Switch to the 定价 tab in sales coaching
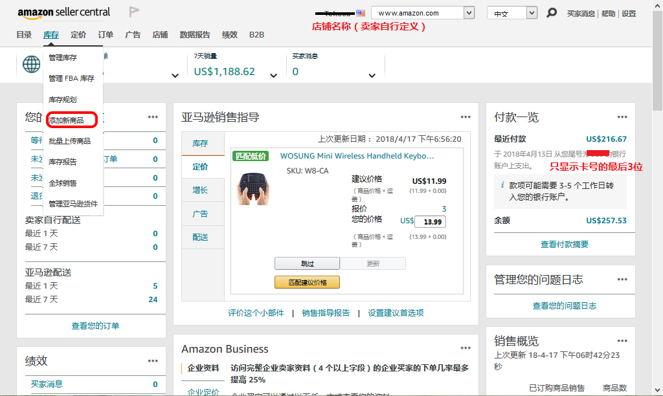 click(x=203, y=167)
